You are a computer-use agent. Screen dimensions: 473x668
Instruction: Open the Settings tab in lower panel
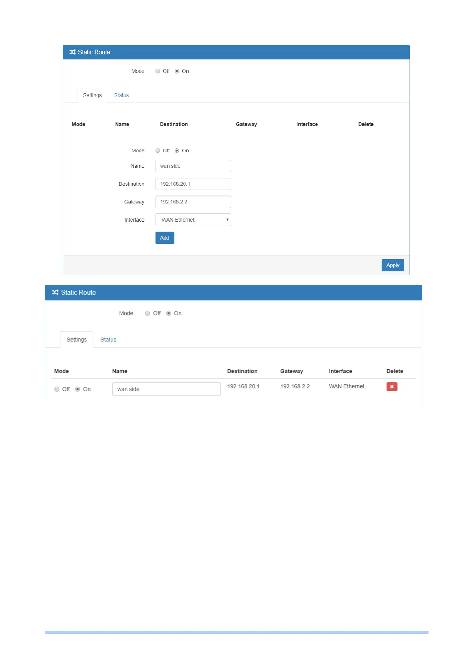coord(77,340)
